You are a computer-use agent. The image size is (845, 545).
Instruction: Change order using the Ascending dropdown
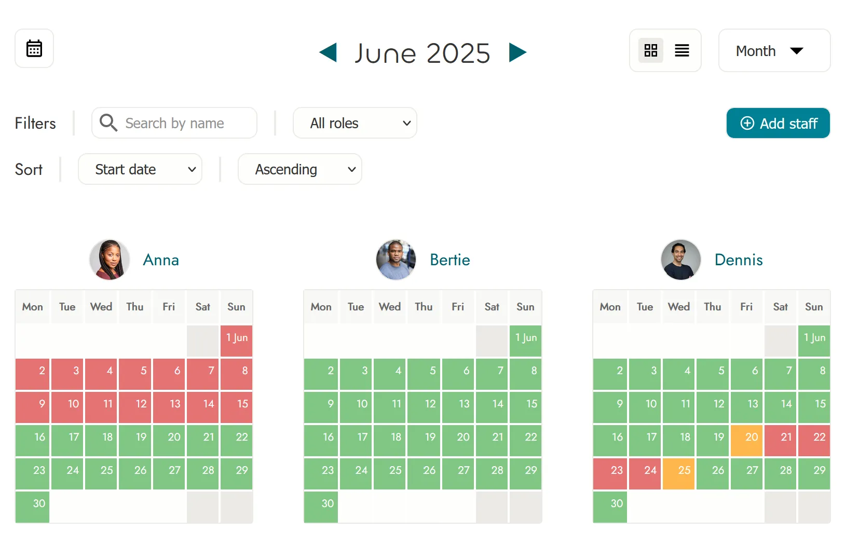tap(299, 169)
